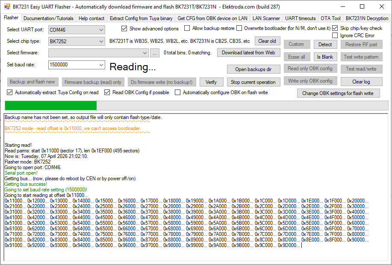392x265 pixels.
Task: Click Change OBK settings for flash write
Action: pyautogui.click(x=338, y=93)
